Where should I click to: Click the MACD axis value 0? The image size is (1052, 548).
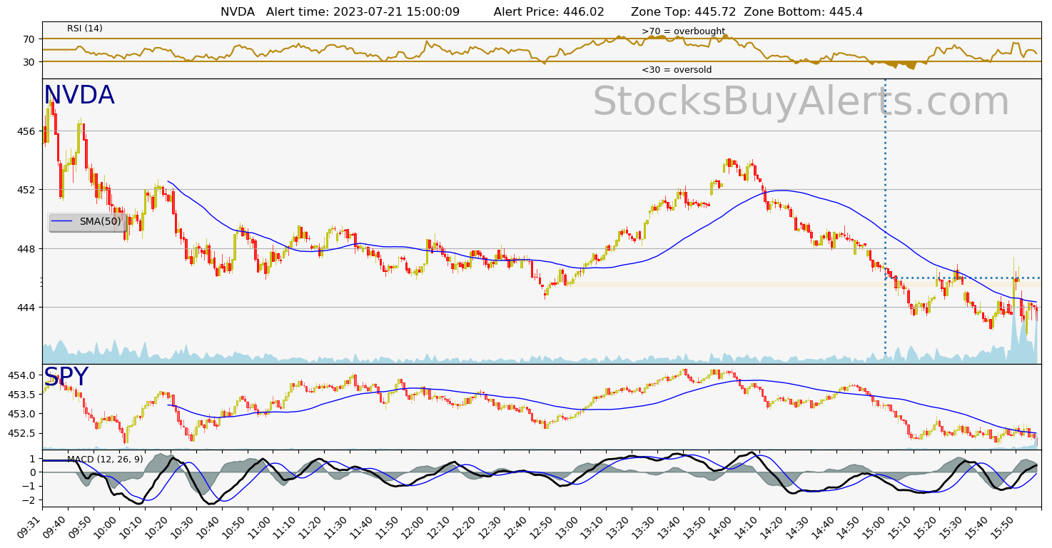33,472
